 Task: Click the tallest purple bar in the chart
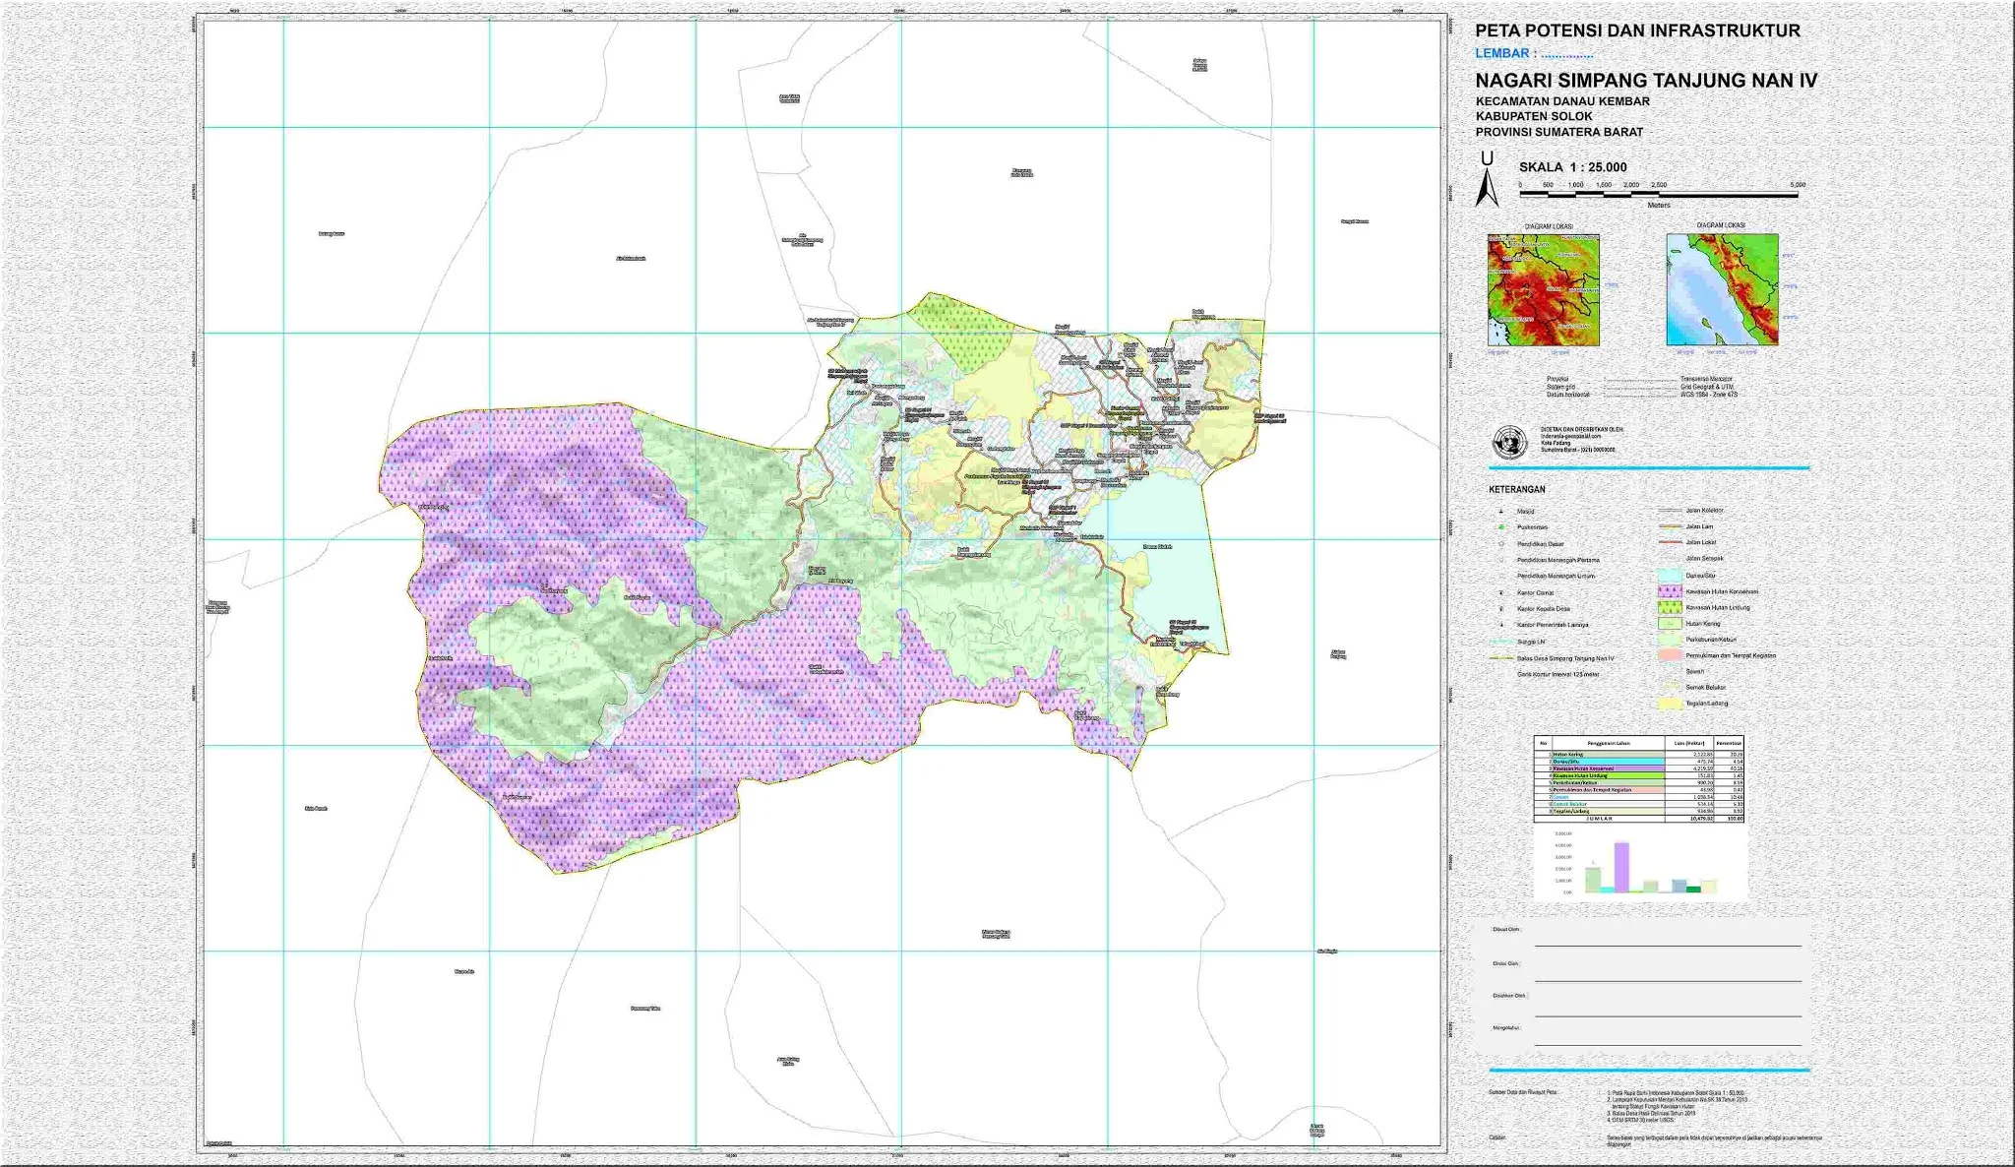(1621, 865)
